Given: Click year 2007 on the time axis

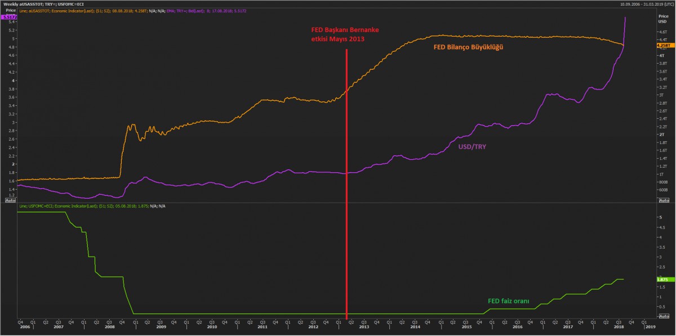Looking at the screenshot, I should [59, 326].
